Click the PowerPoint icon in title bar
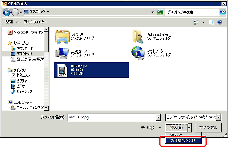Screen dimensions: 228x148 point(4,4)
